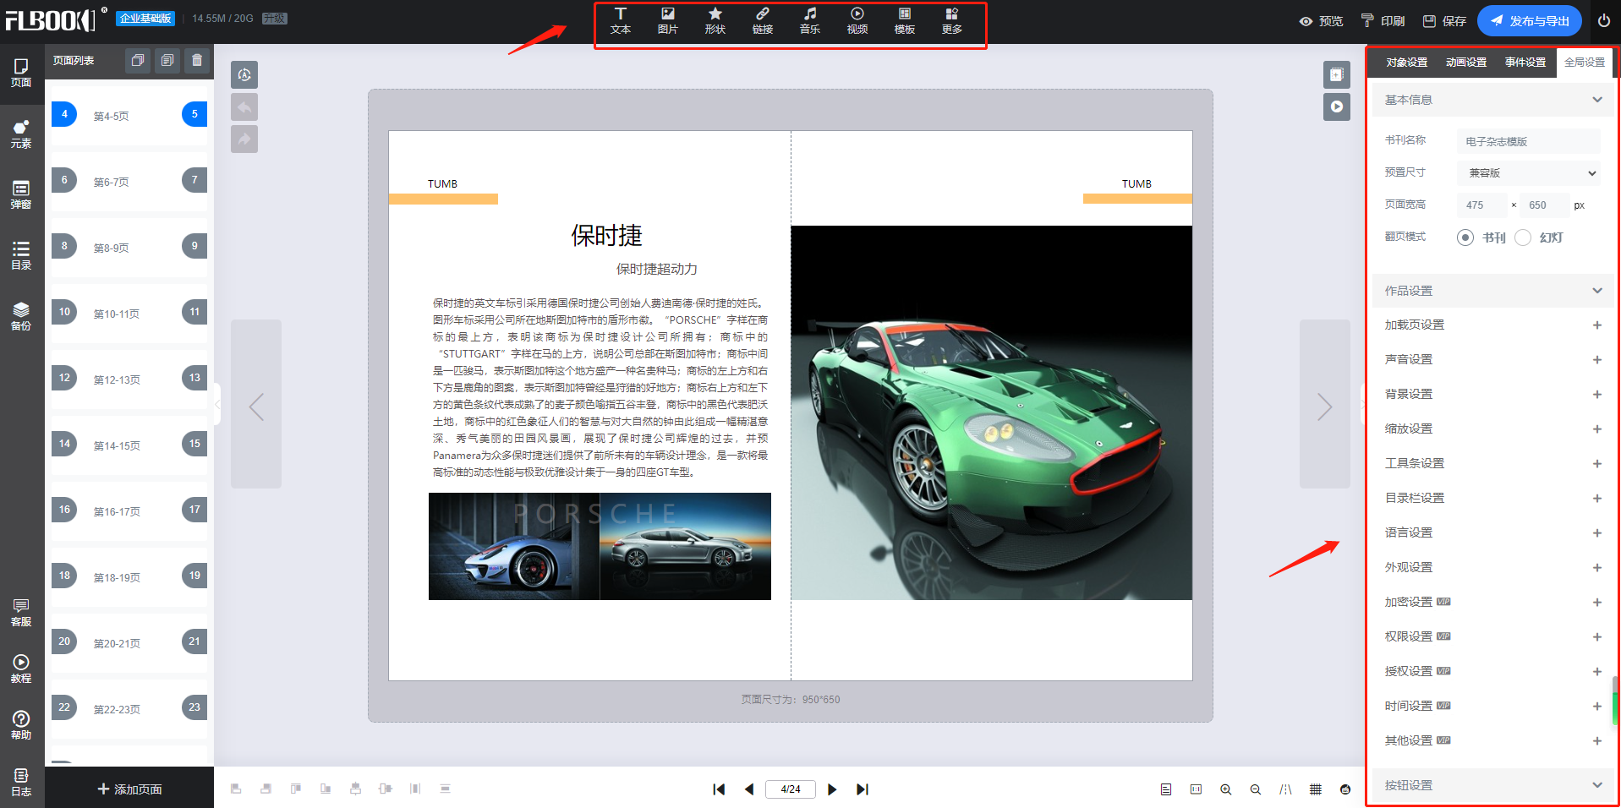Open the 形状 shape tool
Viewport: 1621px width, 808px height.
pyautogui.click(x=715, y=21)
